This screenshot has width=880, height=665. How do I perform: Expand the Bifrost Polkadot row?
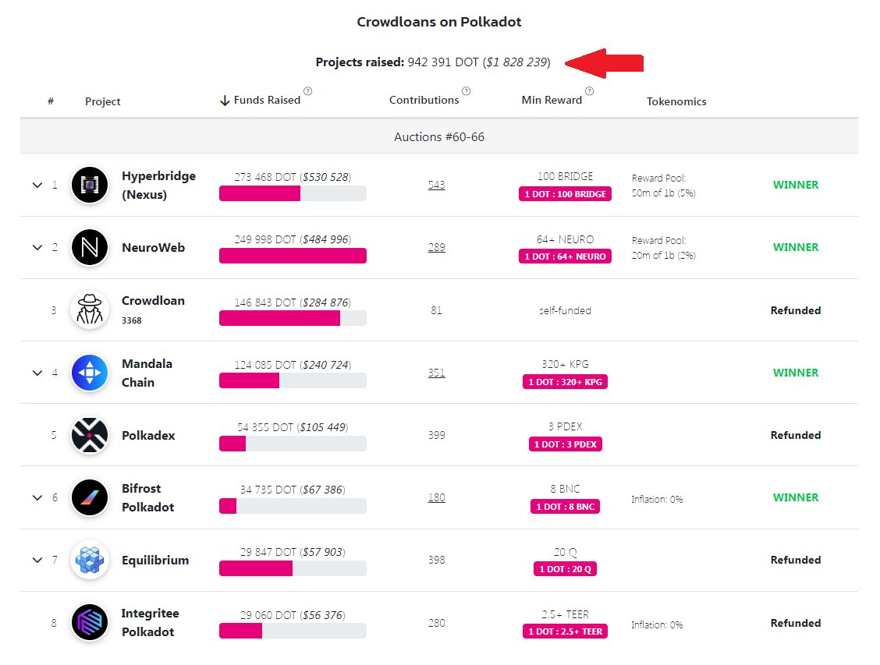pos(37,497)
